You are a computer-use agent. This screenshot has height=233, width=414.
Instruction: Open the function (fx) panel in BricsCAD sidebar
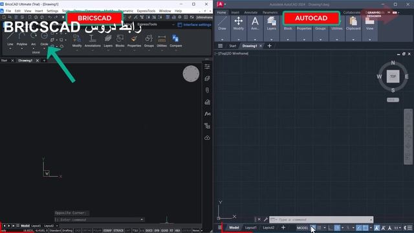point(207,114)
